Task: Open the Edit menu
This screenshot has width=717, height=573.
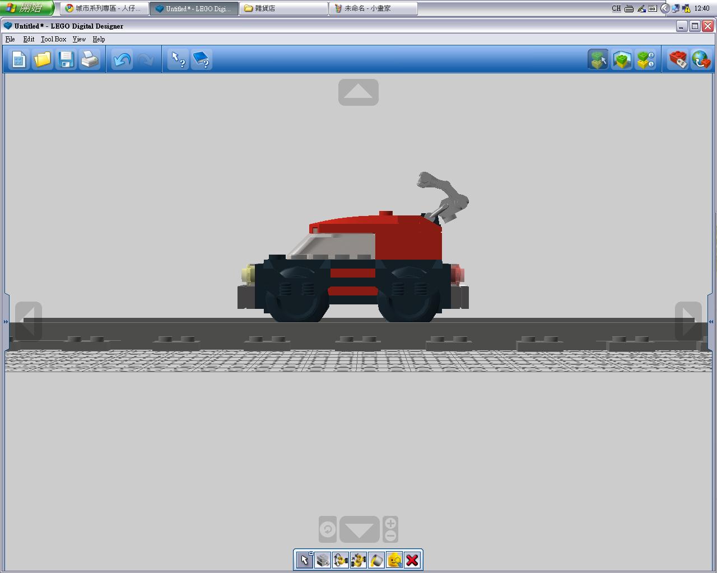Action: pyautogui.click(x=29, y=39)
